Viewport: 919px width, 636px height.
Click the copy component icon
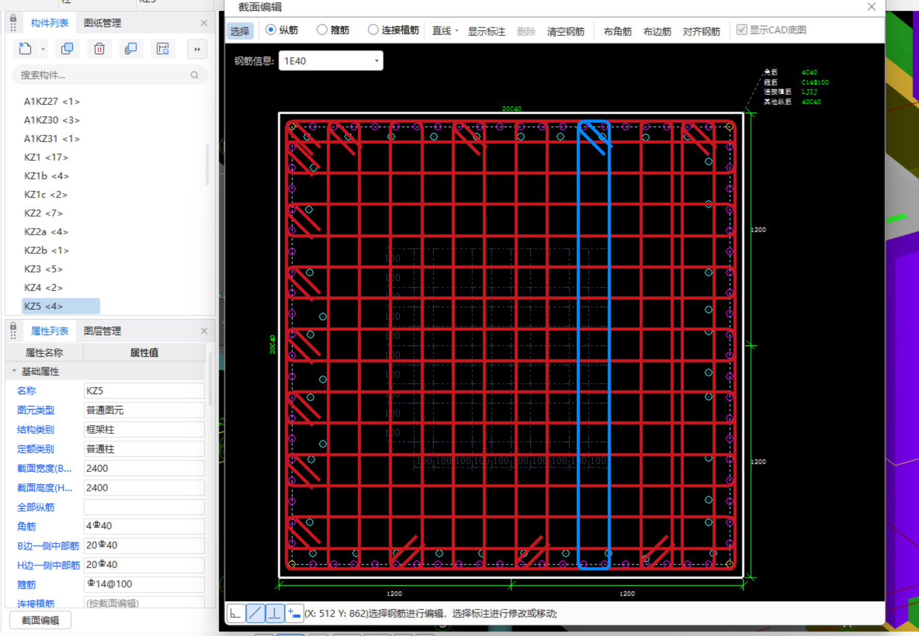(67, 49)
